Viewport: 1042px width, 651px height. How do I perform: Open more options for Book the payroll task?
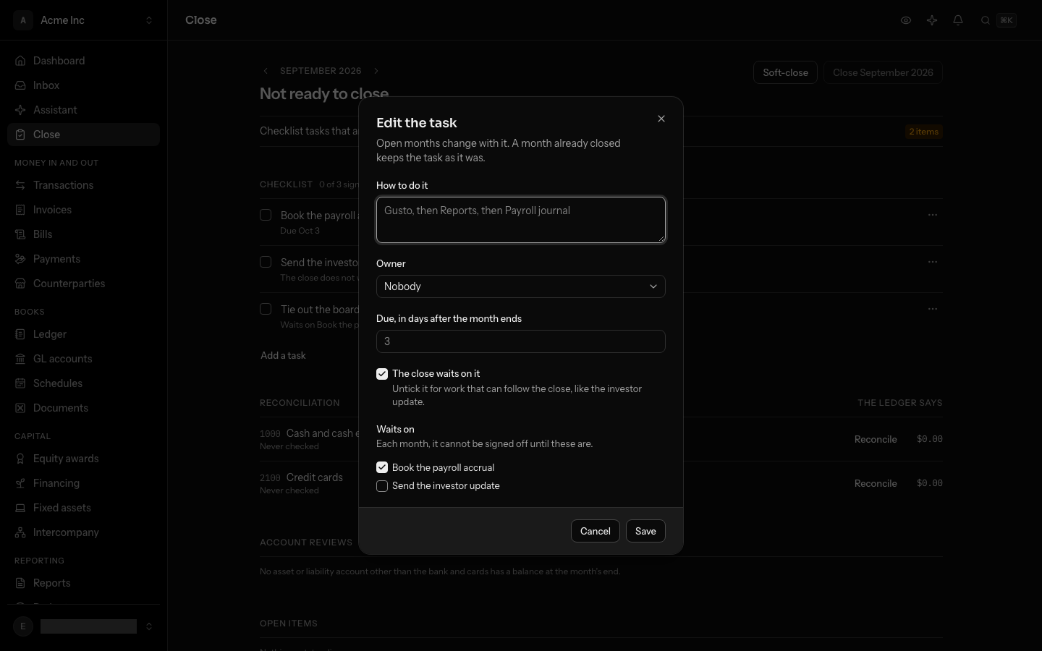point(933,215)
